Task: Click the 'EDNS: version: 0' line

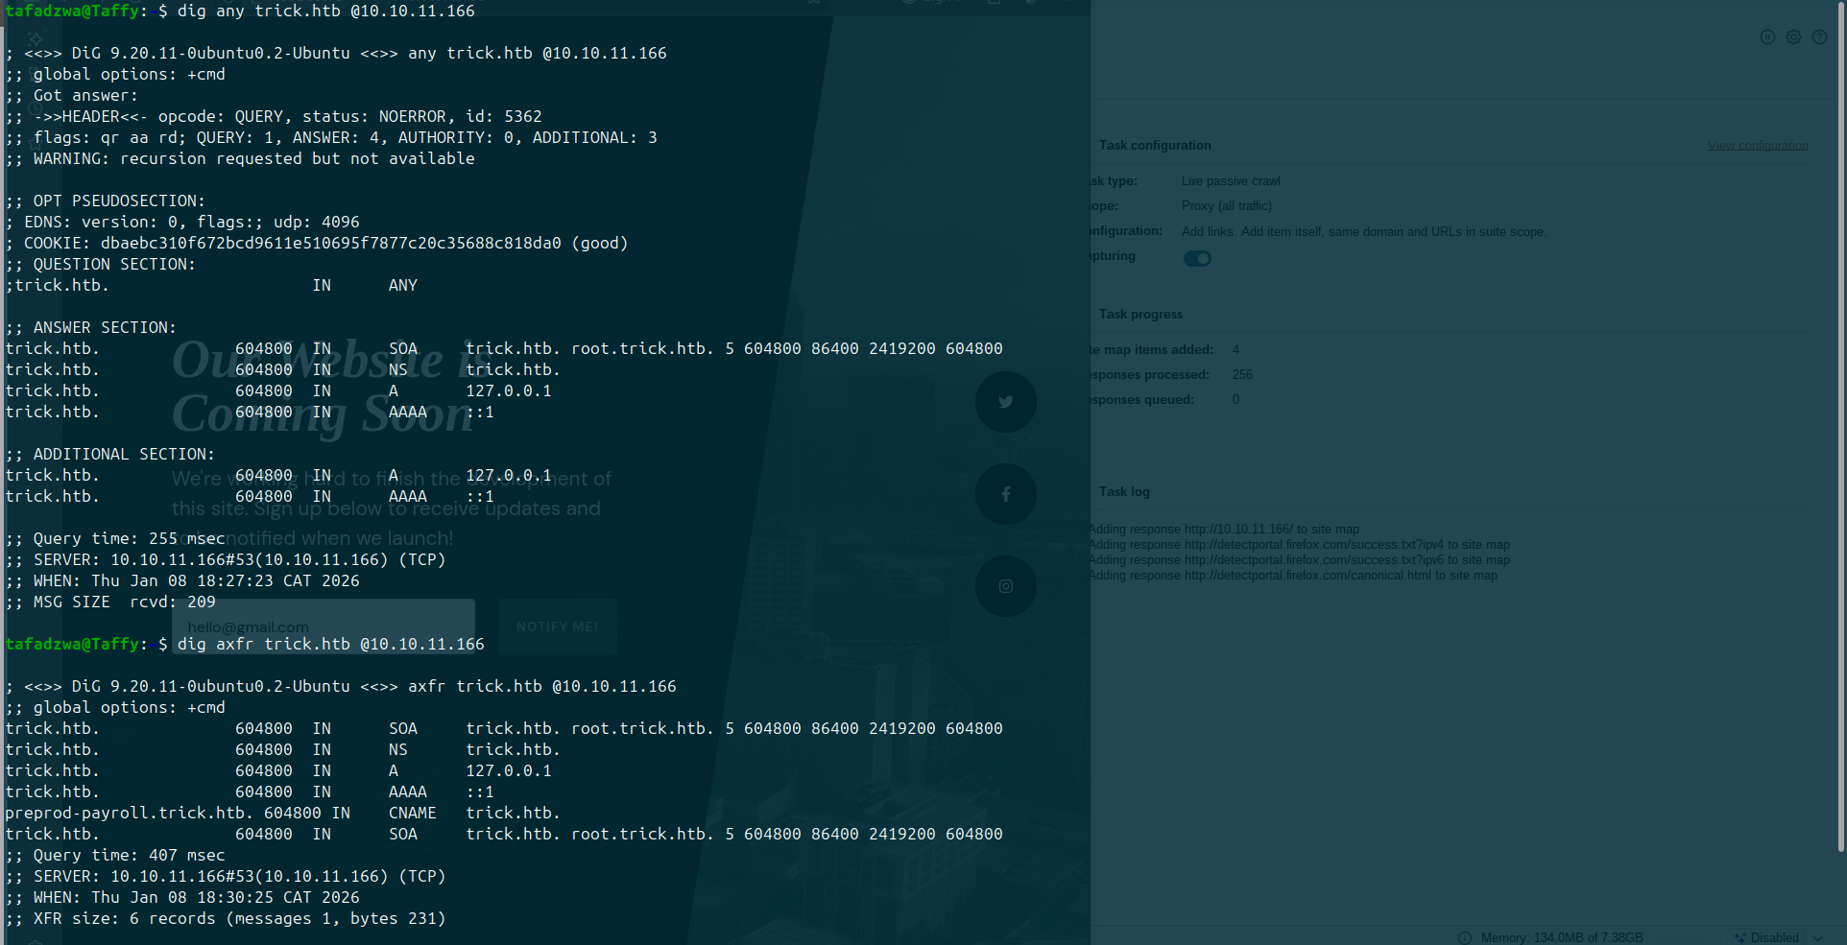Action: [182, 222]
